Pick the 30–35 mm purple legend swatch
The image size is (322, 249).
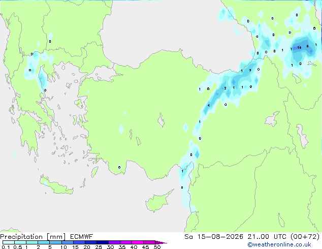114,242
